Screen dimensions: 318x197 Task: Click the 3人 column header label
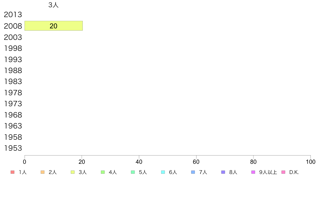point(54,5)
